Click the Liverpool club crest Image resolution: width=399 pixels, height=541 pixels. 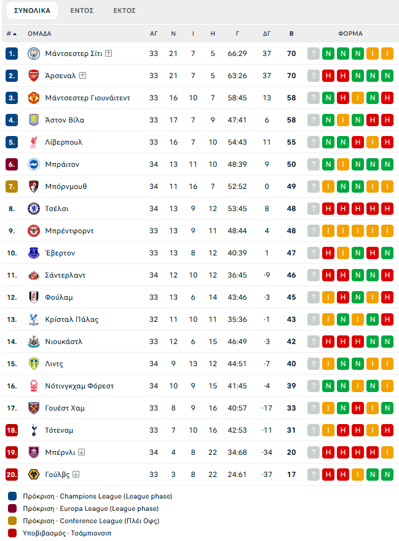point(33,142)
